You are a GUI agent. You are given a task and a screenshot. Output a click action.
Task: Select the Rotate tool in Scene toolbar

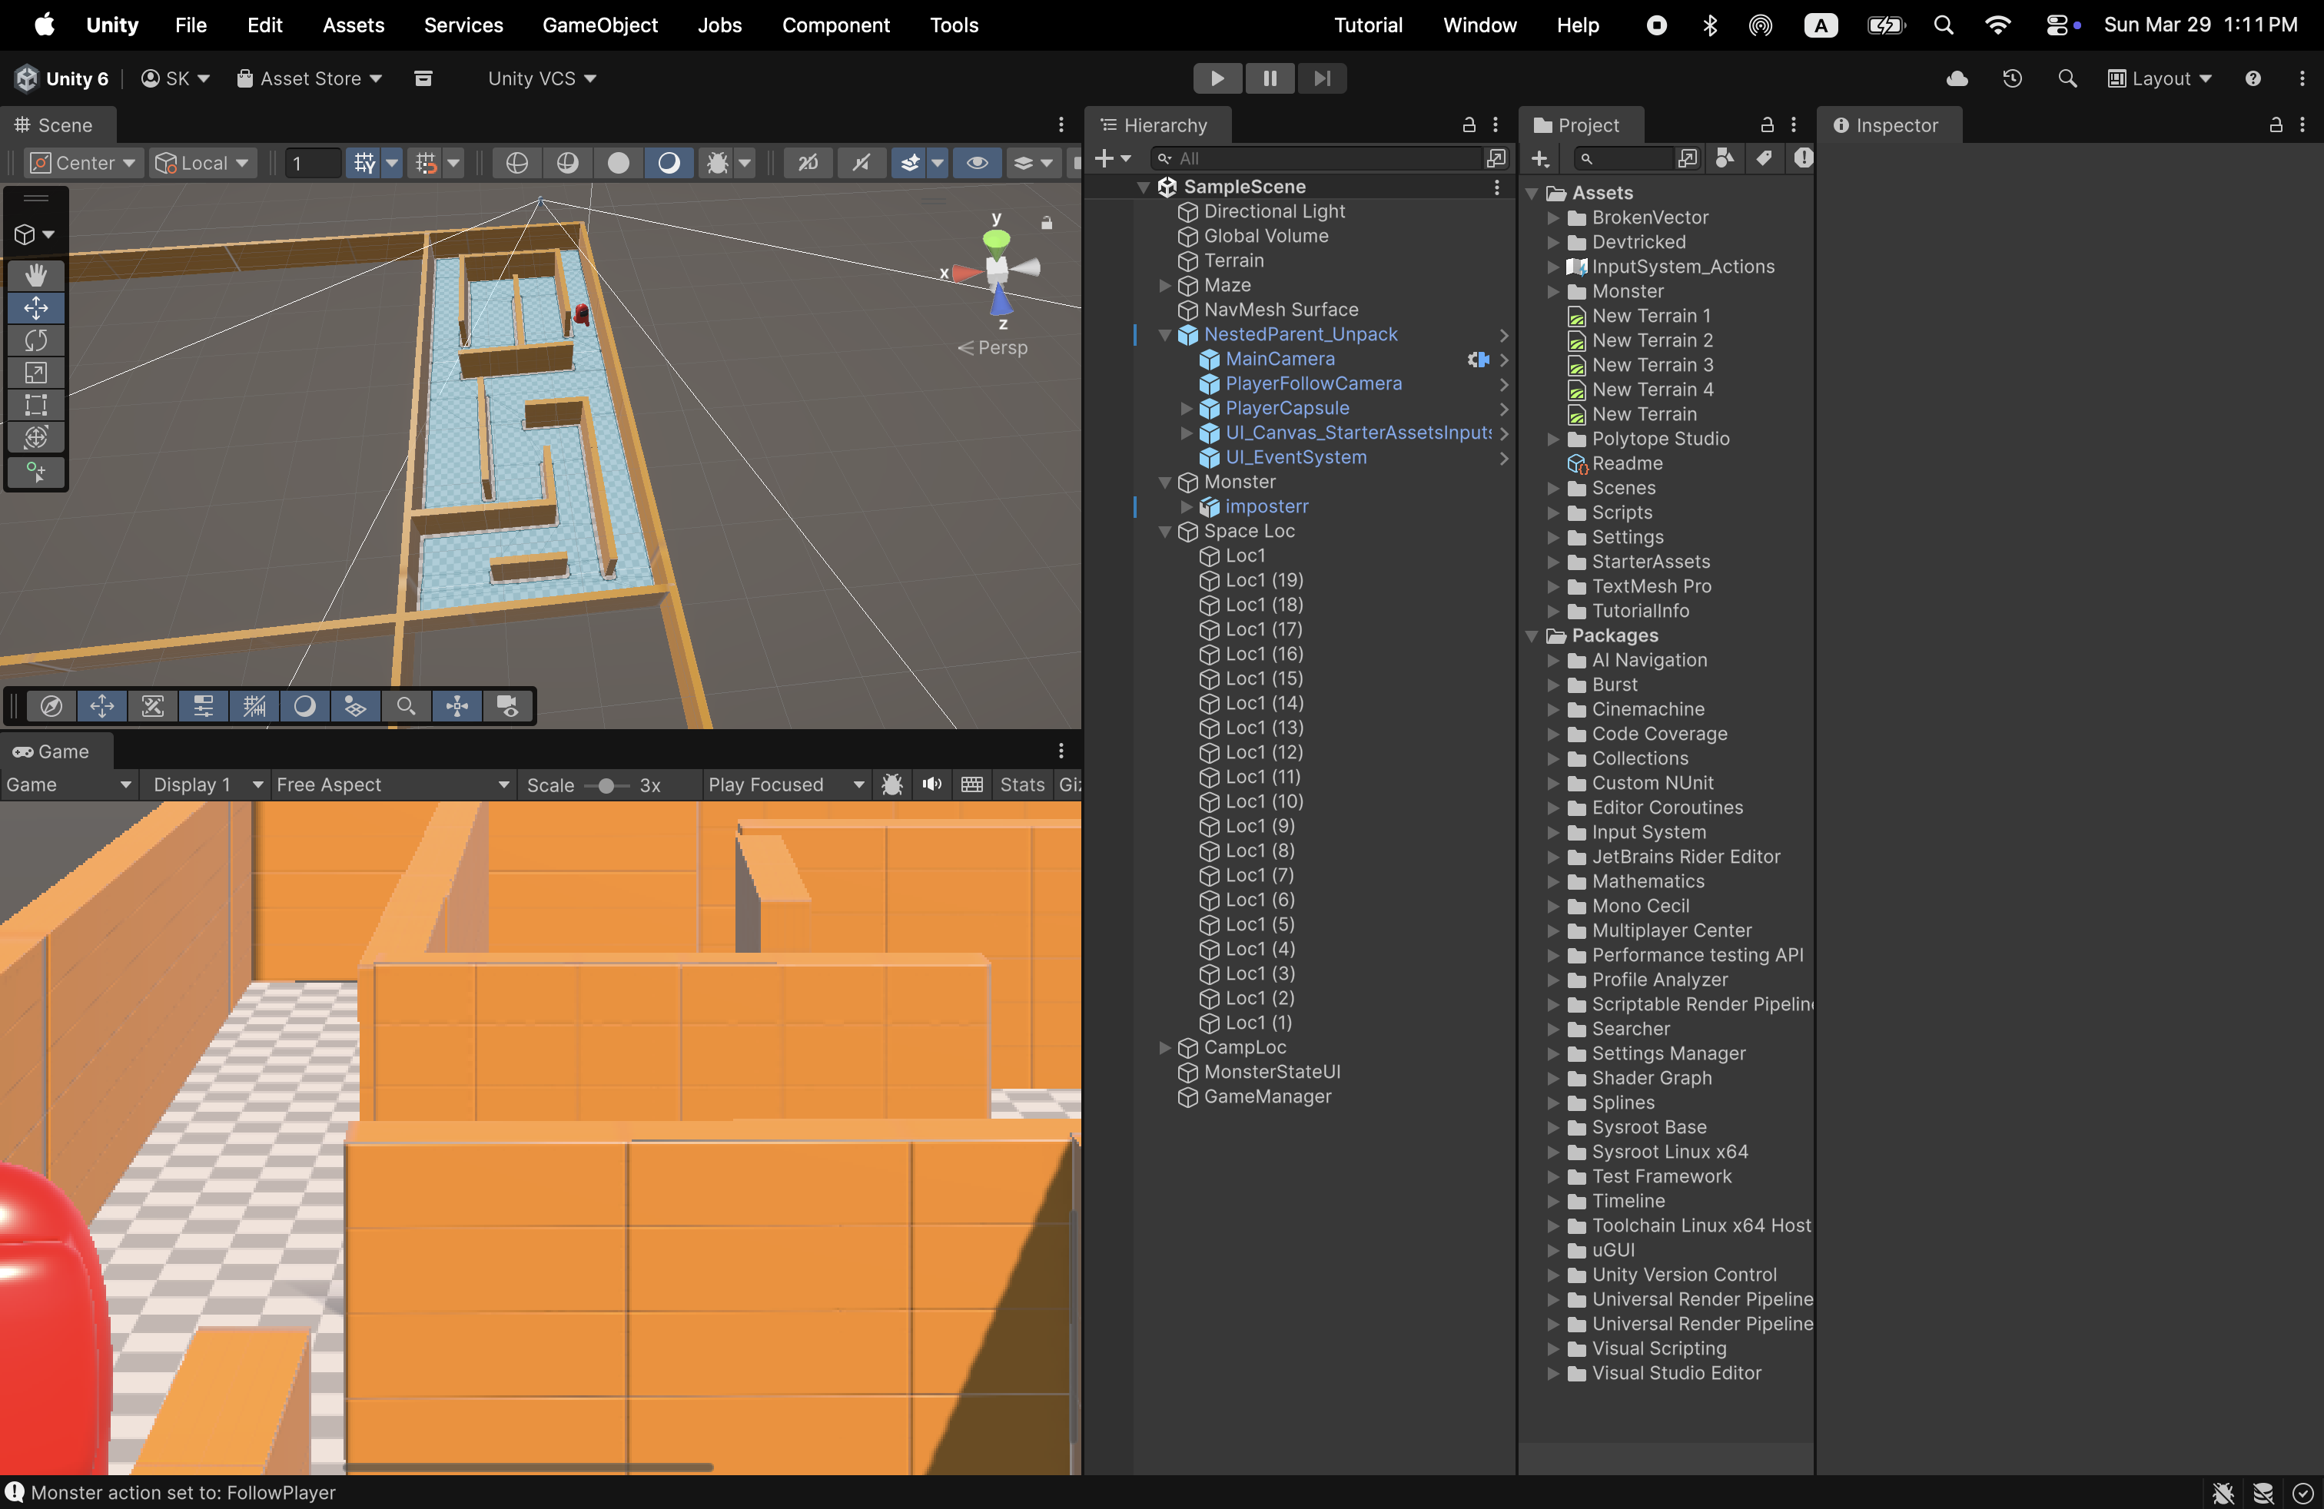click(36, 340)
